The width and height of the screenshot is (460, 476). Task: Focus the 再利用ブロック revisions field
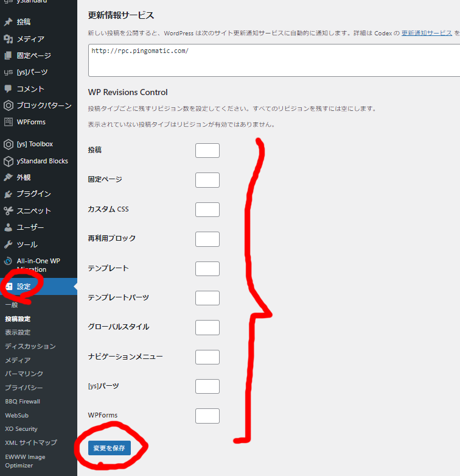207,239
